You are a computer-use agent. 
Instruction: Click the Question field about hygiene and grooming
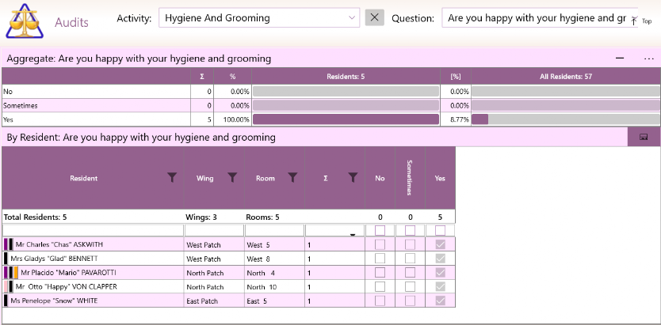[540, 18]
